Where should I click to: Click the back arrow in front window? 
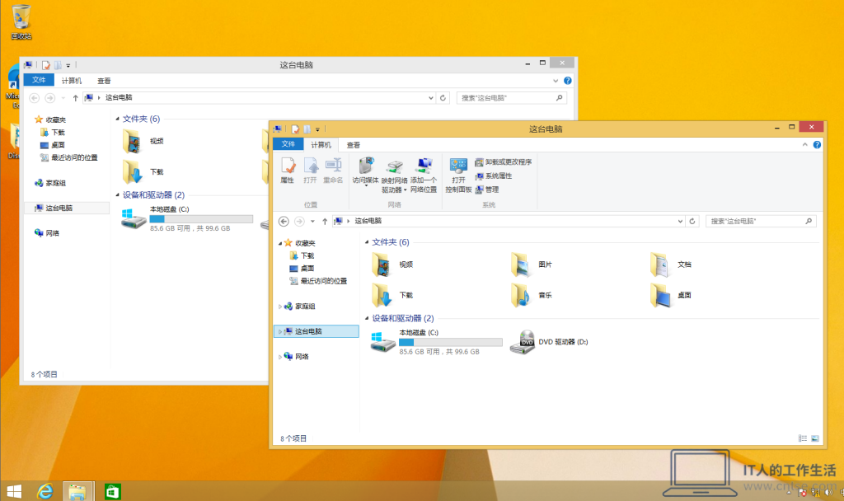(x=284, y=221)
